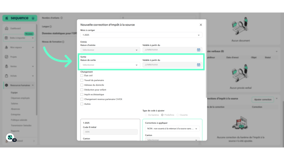Image resolution: width=284 pixels, height=160 pixels.
Task: Expand the Achats menu chevron
Action: tap(33, 76)
